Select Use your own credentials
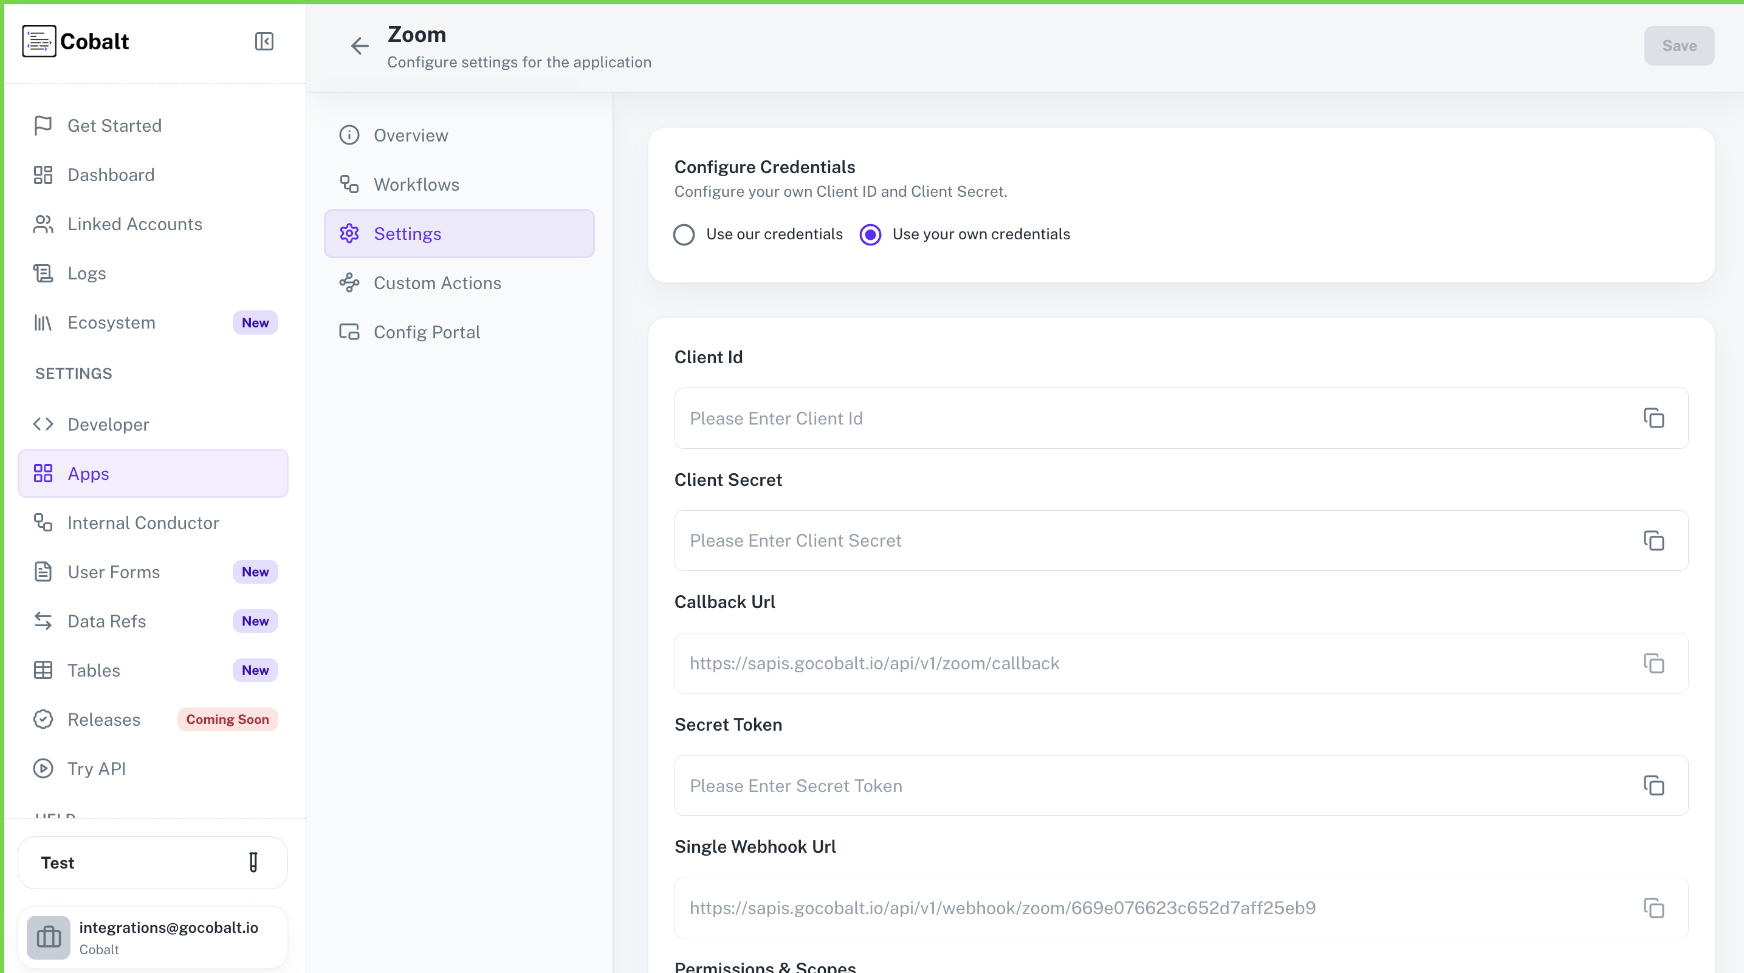Image resolution: width=1744 pixels, height=973 pixels. pyautogui.click(x=870, y=234)
